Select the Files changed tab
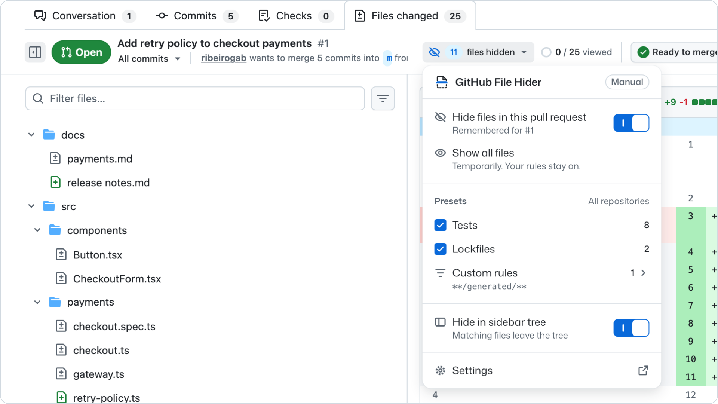 (x=410, y=16)
